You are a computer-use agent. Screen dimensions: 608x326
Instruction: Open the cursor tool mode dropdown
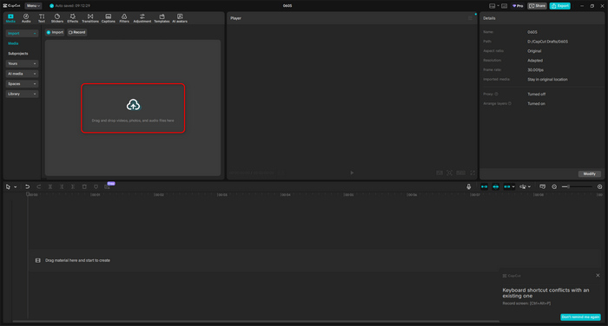coord(15,186)
